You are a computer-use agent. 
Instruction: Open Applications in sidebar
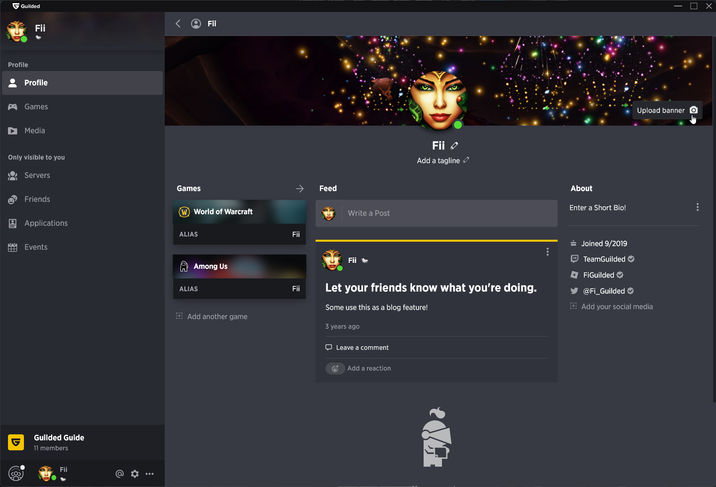(x=83, y=223)
